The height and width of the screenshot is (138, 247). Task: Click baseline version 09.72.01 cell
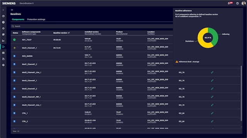coord(57,48)
